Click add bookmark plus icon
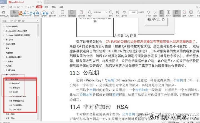Screen dimensions: 200x123 [19, 20]
